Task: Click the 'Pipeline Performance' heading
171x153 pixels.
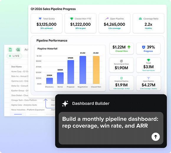Action: pyautogui.click(x=52, y=40)
